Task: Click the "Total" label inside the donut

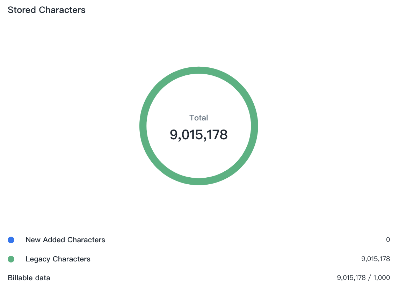Action: click(x=199, y=118)
